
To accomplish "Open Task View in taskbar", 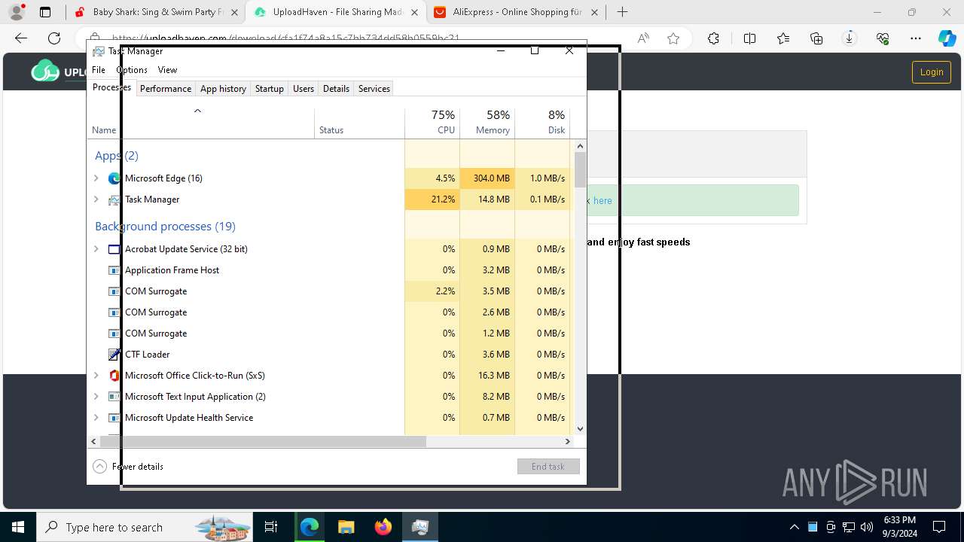I will tap(271, 527).
